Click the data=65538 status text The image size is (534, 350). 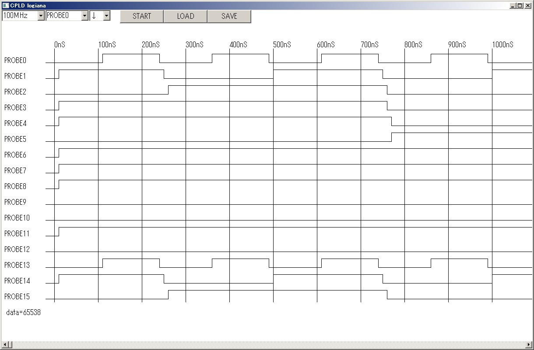tap(24, 312)
